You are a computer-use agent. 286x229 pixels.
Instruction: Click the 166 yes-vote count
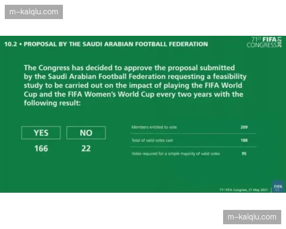pos(41,148)
